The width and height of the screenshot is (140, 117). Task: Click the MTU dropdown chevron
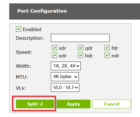76,77
